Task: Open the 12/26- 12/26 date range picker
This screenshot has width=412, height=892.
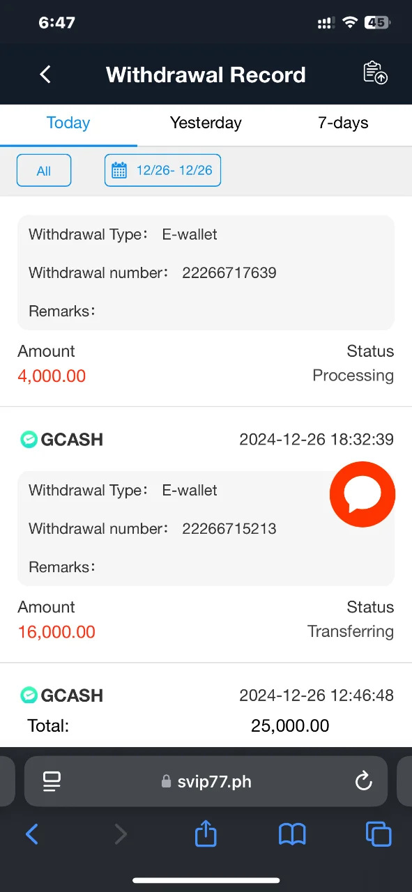Action: tap(162, 171)
